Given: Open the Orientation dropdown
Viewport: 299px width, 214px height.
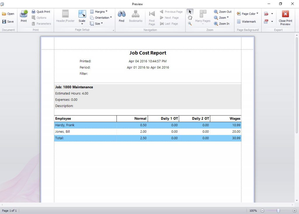Looking at the screenshot, I should (x=101, y=18).
